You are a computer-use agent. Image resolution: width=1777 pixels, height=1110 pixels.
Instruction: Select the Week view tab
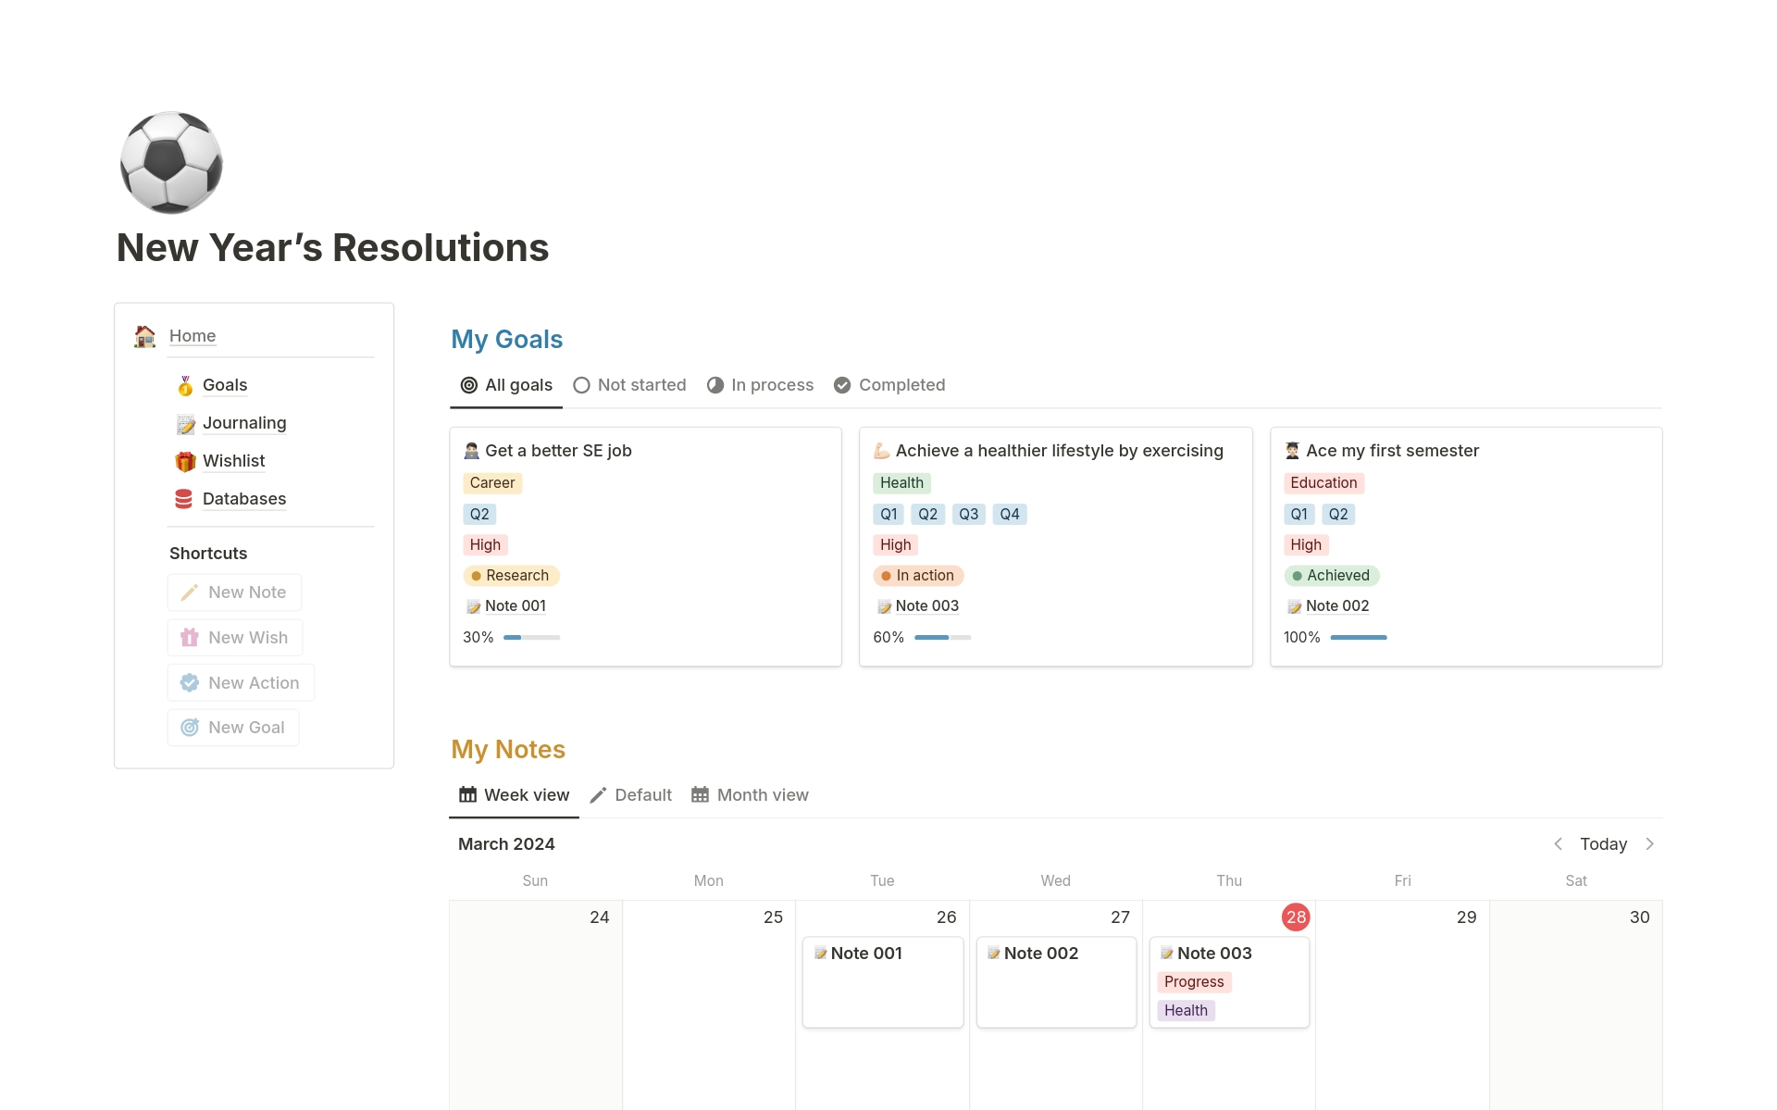pyautogui.click(x=514, y=794)
